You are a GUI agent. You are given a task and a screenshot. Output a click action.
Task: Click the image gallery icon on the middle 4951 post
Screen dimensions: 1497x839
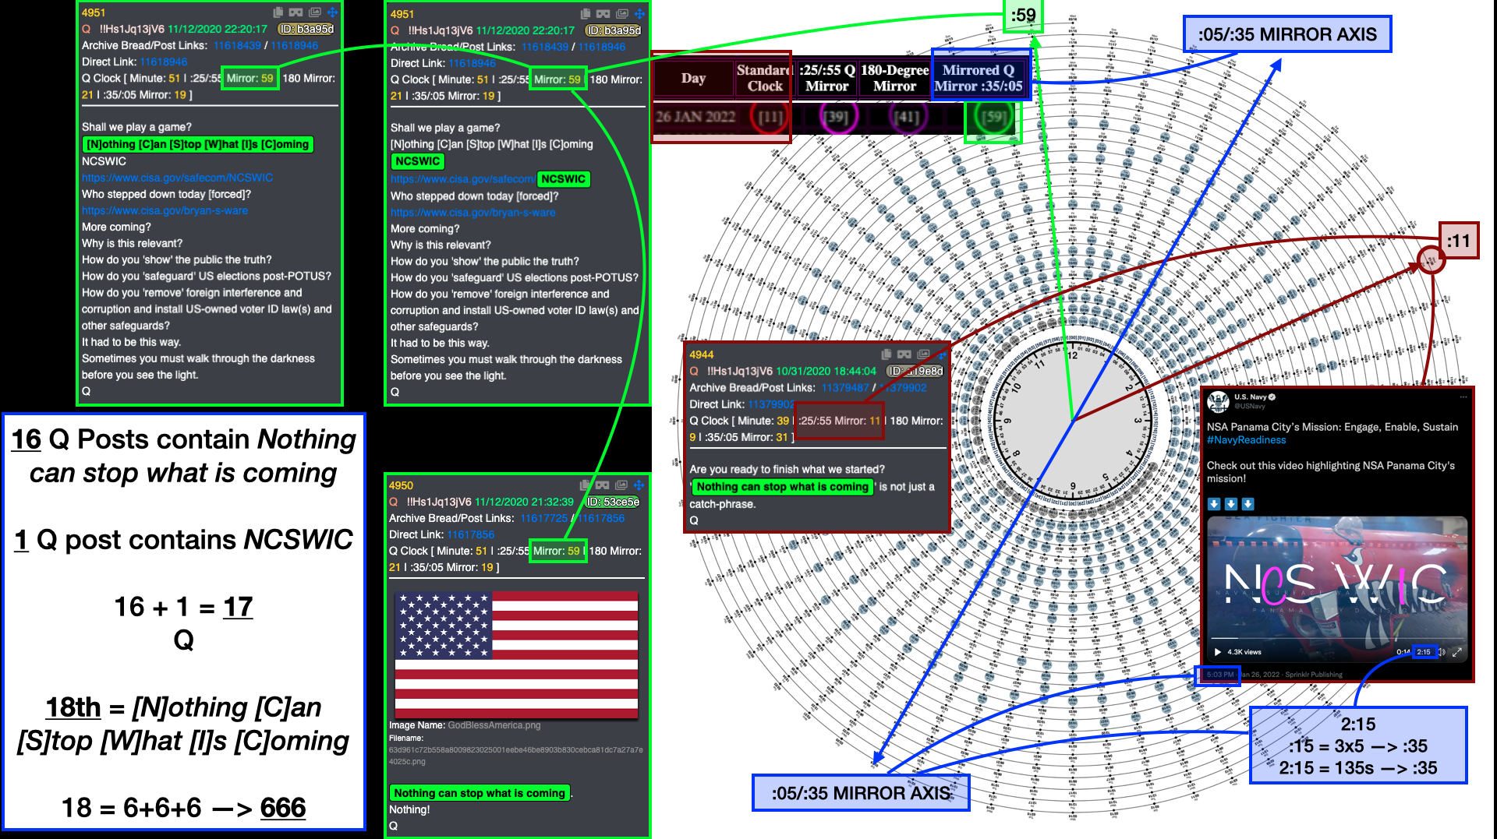[622, 14]
